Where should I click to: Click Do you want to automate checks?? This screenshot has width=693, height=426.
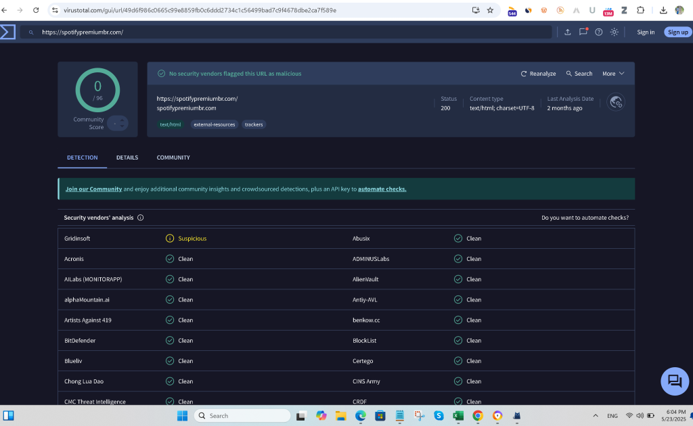(x=585, y=218)
